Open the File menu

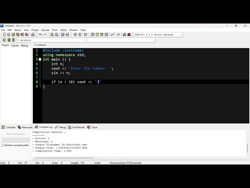pos(3,30)
